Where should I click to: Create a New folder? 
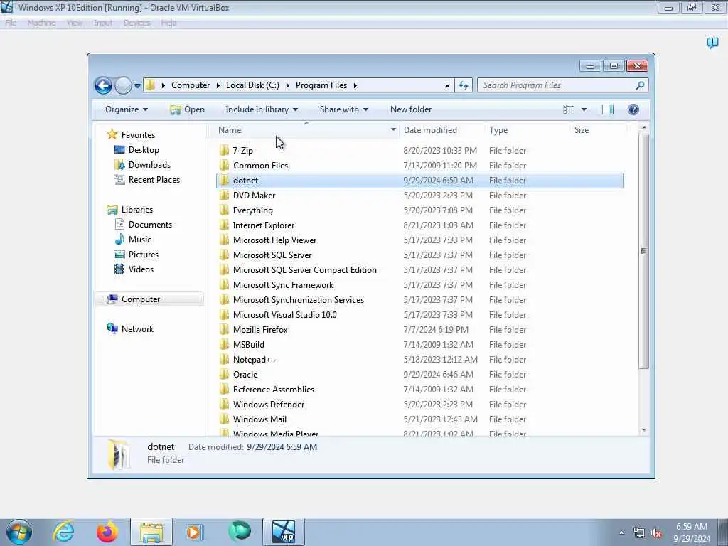click(411, 109)
